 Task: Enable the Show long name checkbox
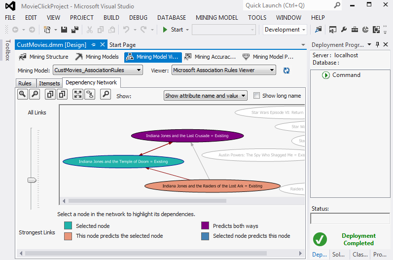click(256, 96)
